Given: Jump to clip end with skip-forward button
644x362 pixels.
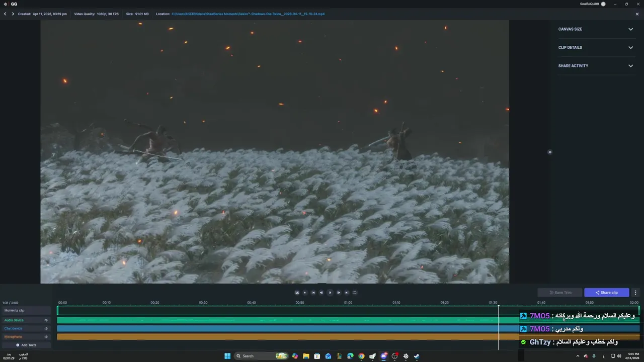Looking at the screenshot, I should pyautogui.click(x=347, y=293).
